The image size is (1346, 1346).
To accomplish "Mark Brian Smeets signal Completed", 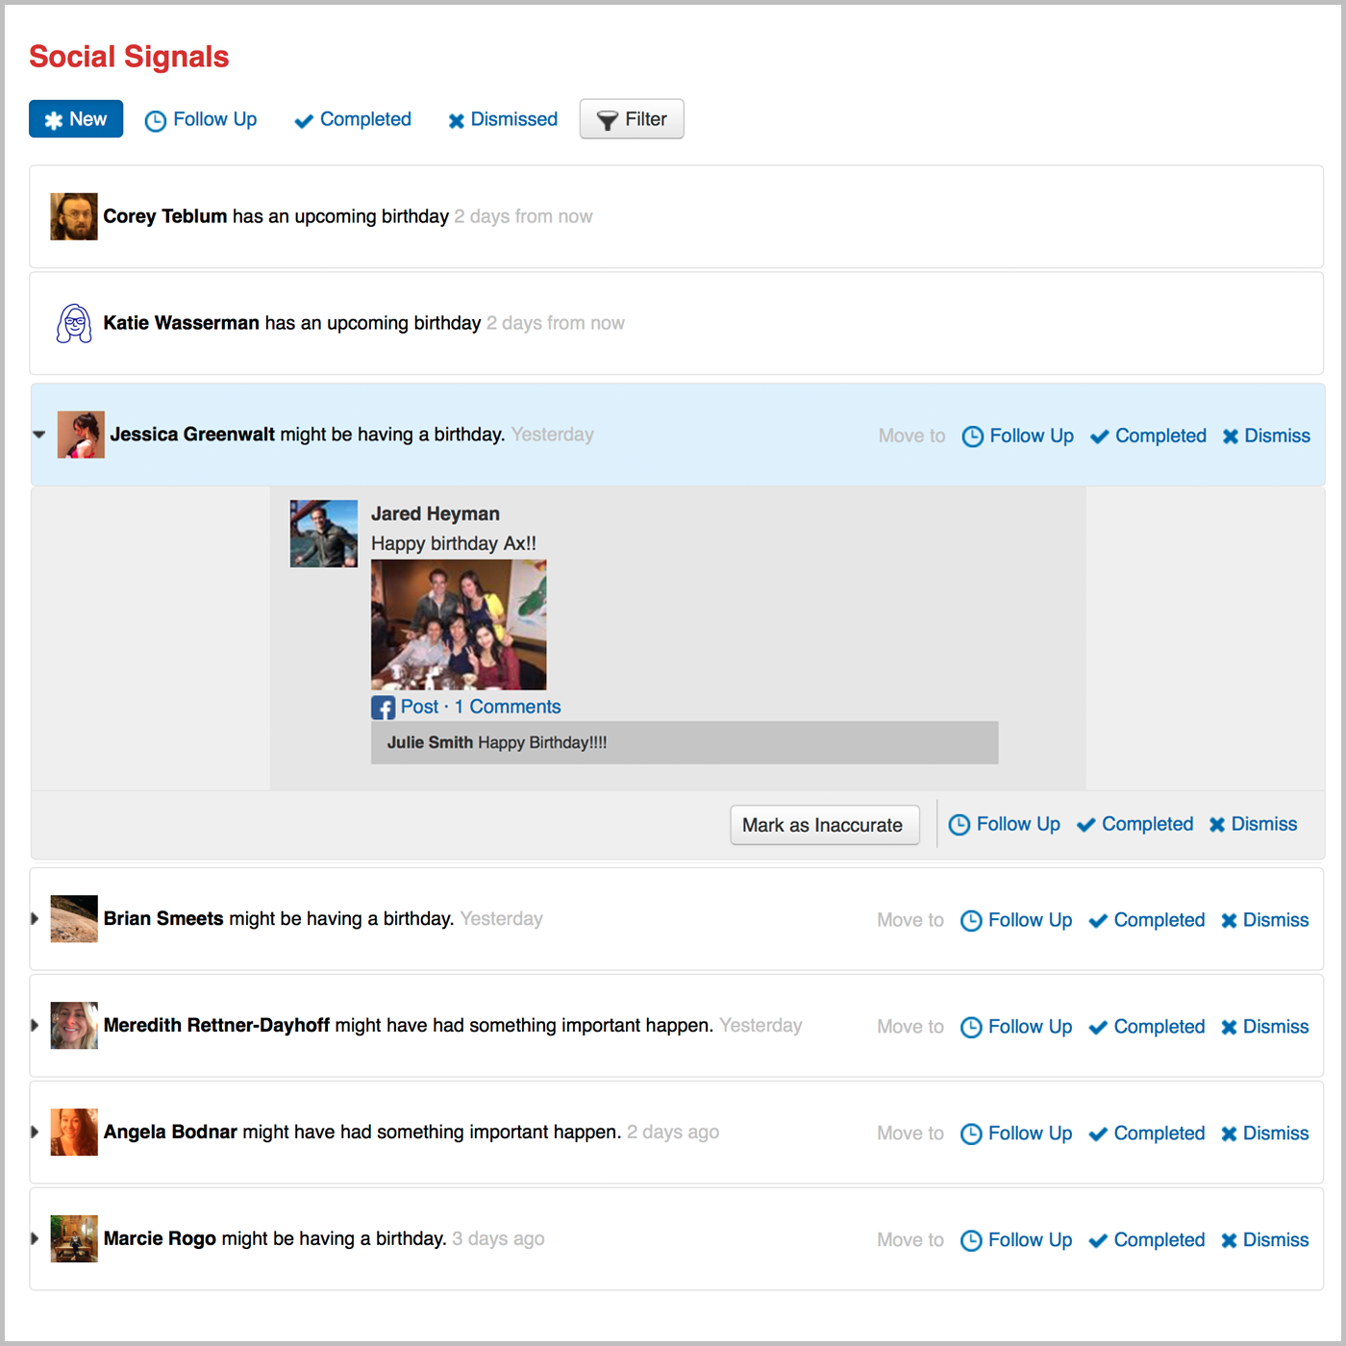I will point(1146,920).
